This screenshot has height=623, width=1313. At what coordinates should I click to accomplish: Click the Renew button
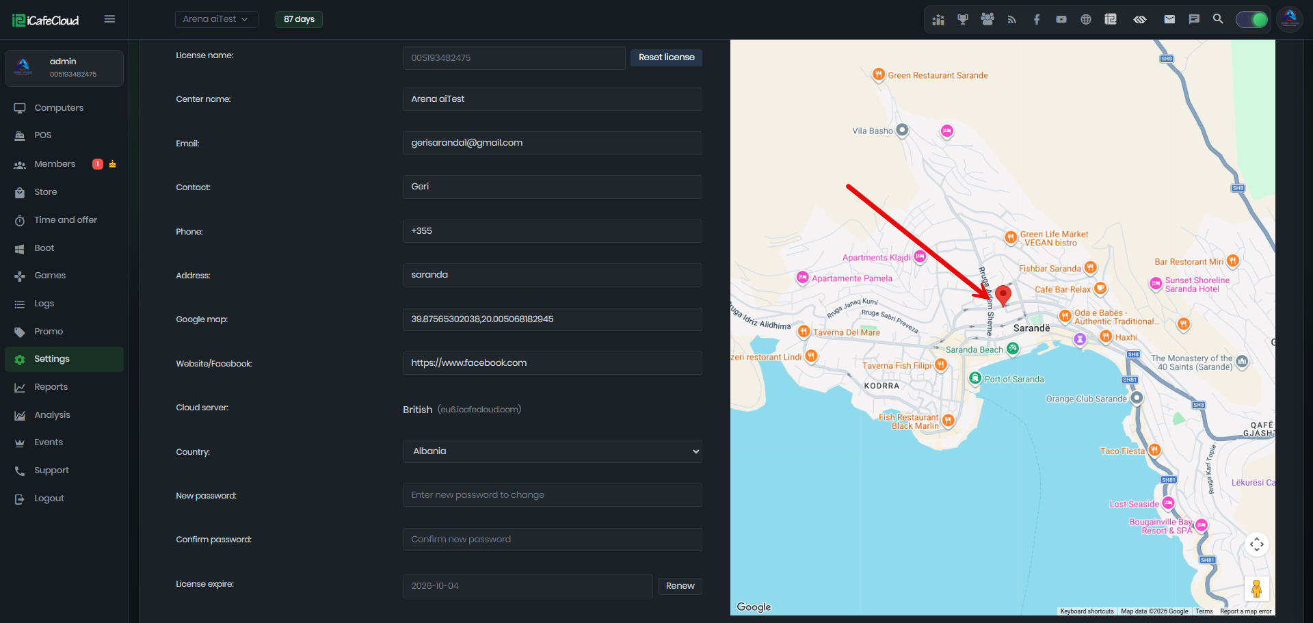click(x=680, y=586)
